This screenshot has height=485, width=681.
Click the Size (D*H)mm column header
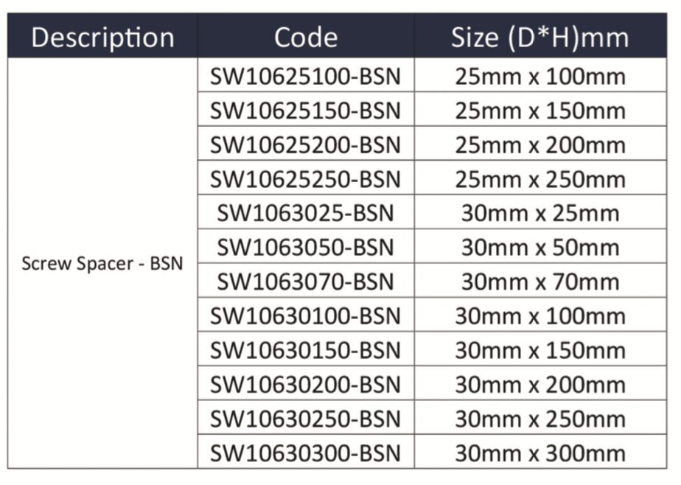(539, 37)
